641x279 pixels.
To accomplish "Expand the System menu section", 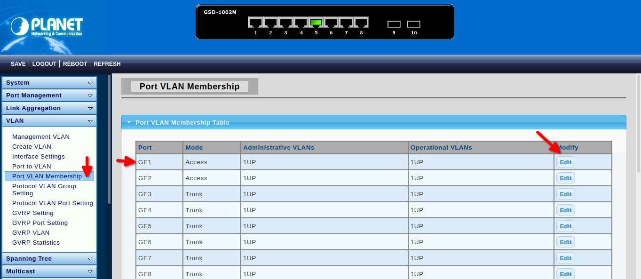I will tap(49, 83).
